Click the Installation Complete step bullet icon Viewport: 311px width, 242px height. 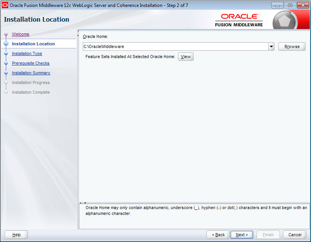6,92
